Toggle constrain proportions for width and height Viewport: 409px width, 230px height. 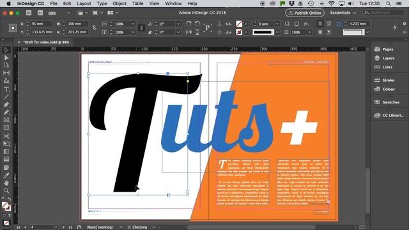(94, 27)
